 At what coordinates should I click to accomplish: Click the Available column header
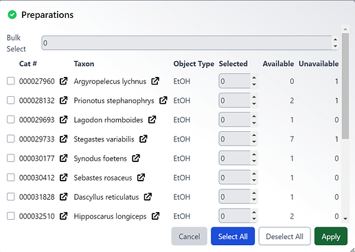[x=278, y=64]
